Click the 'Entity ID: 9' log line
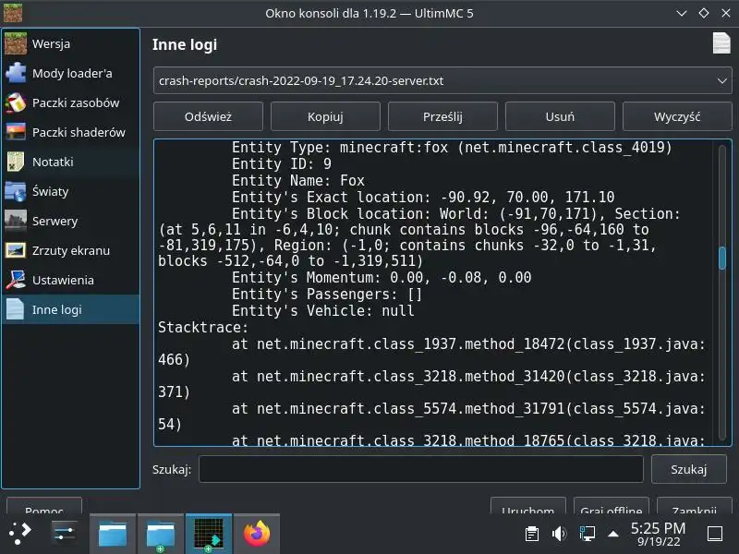This screenshot has width=739, height=554. tap(282, 164)
